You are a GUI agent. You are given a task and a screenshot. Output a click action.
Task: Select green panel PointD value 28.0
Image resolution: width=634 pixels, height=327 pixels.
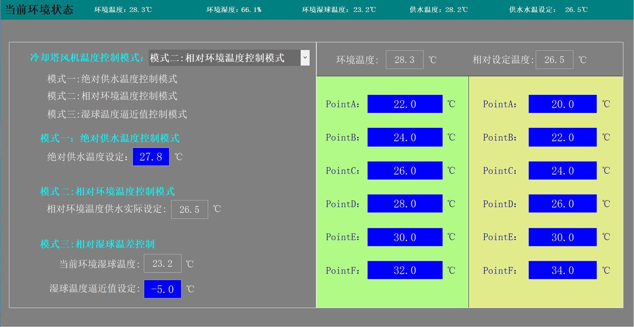pyautogui.click(x=405, y=204)
